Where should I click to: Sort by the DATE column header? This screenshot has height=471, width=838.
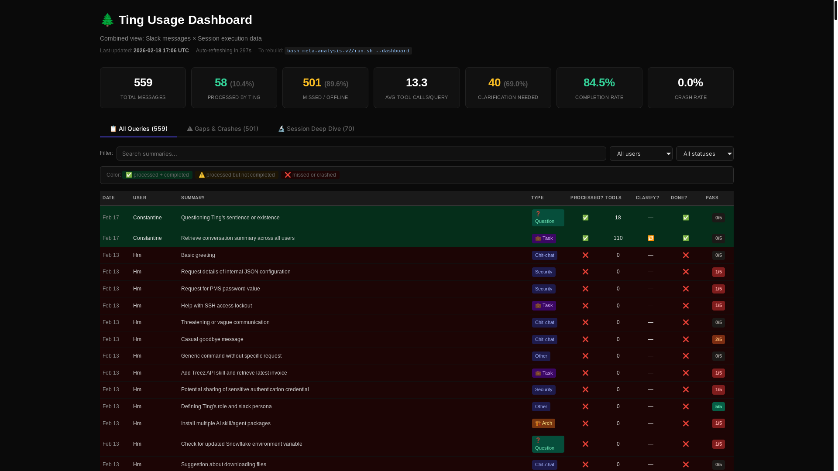point(109,198)
